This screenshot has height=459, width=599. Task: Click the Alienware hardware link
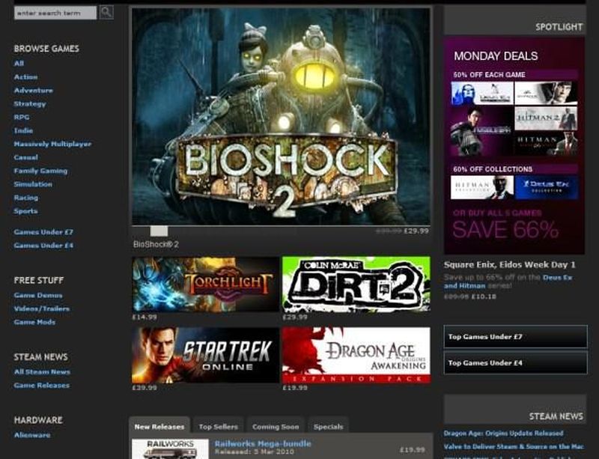click(32, 435)
